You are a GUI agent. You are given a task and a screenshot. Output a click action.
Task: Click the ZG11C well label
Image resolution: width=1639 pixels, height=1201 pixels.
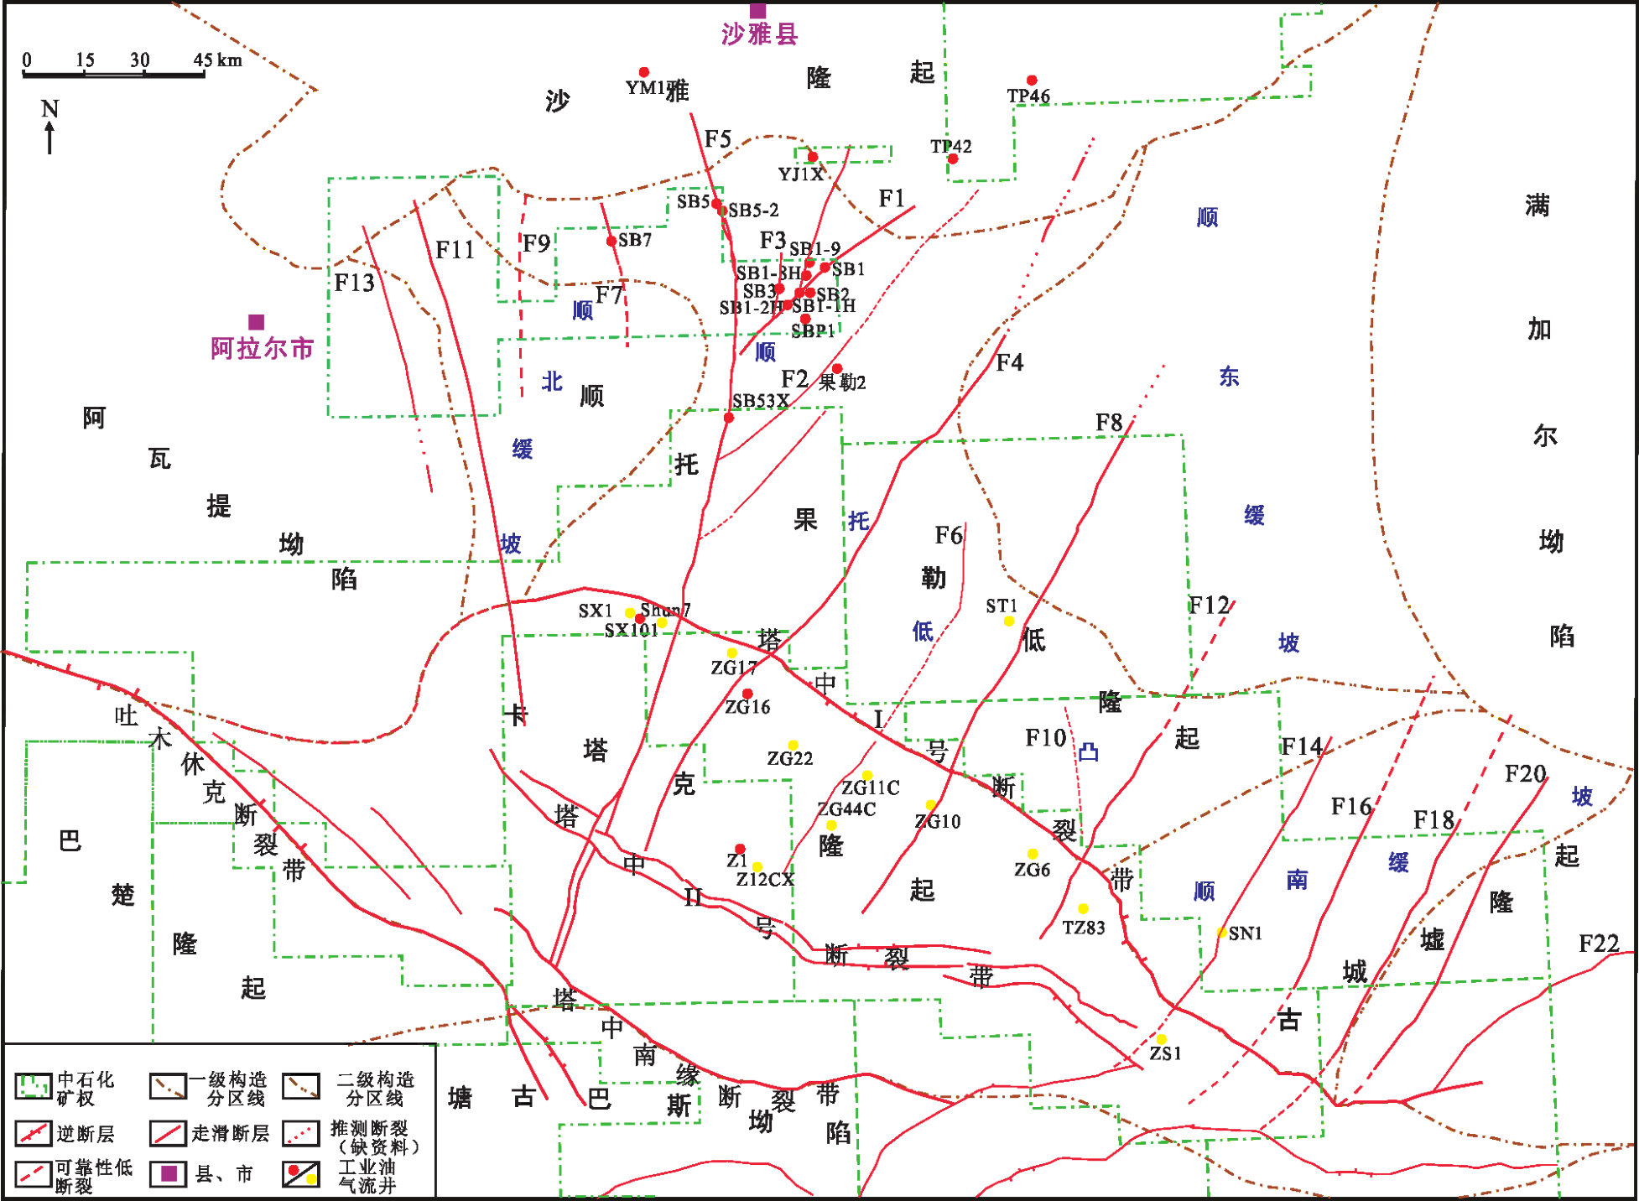(x=871, y=788)
